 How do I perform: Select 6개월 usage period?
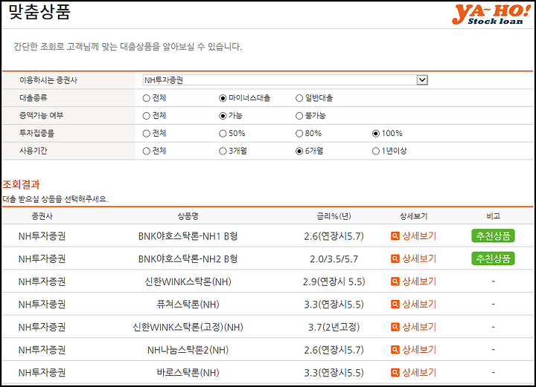pyautogui.click(x=299, y=151)
